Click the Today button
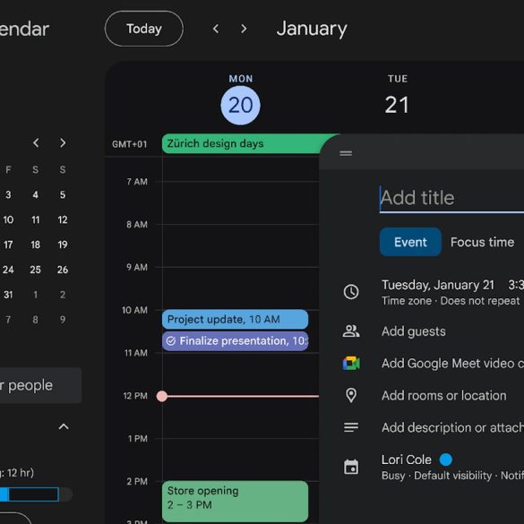This screenshot has width=524, height=524. tap(144, 29)
